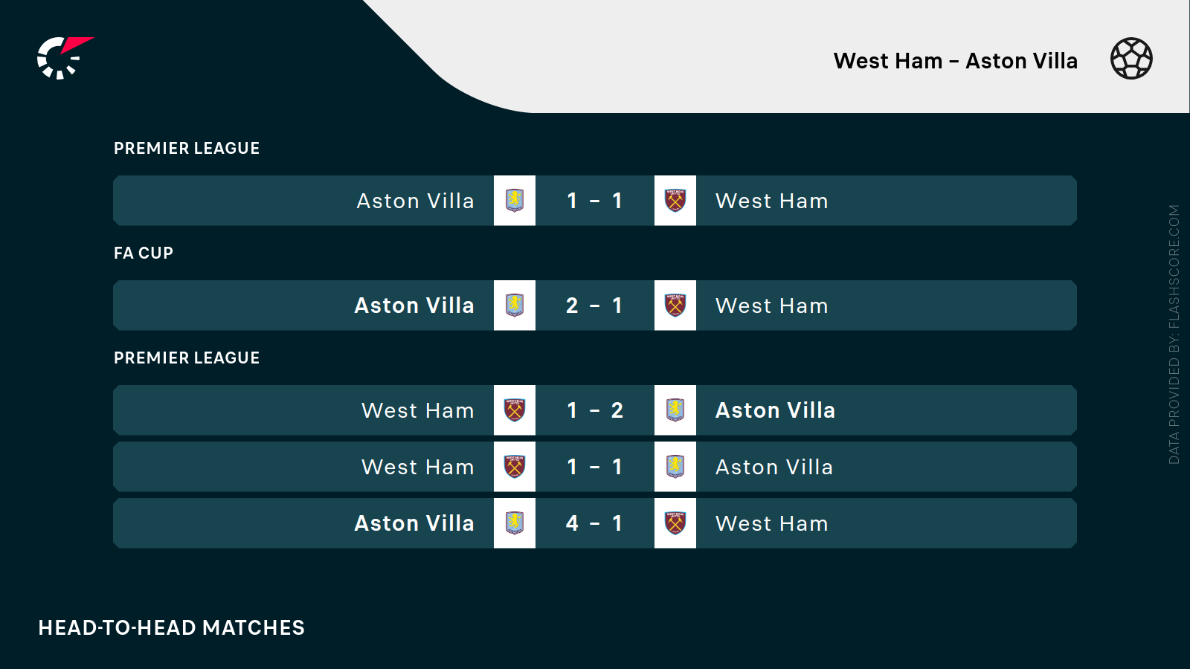
Task: Click the DATA PROVIDED BY: FLASHSCORE.COM text
Action: point(1174,334)
